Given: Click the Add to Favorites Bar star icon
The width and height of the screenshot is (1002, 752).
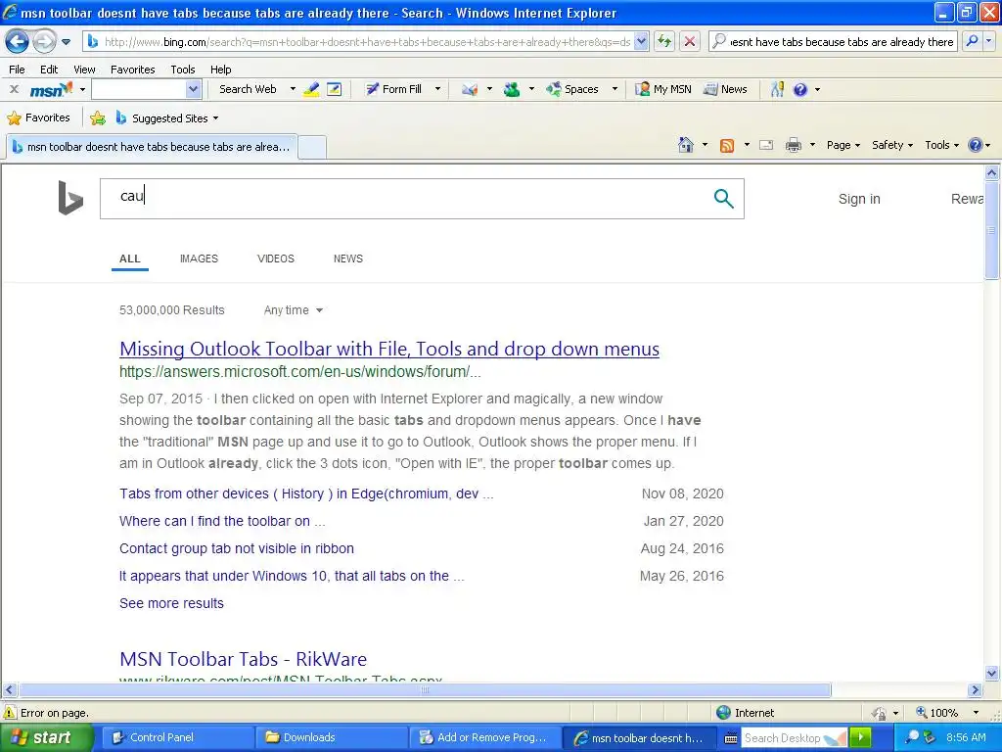Looking at the screenshot, I should pyautogui.click(x=98, y=118).
